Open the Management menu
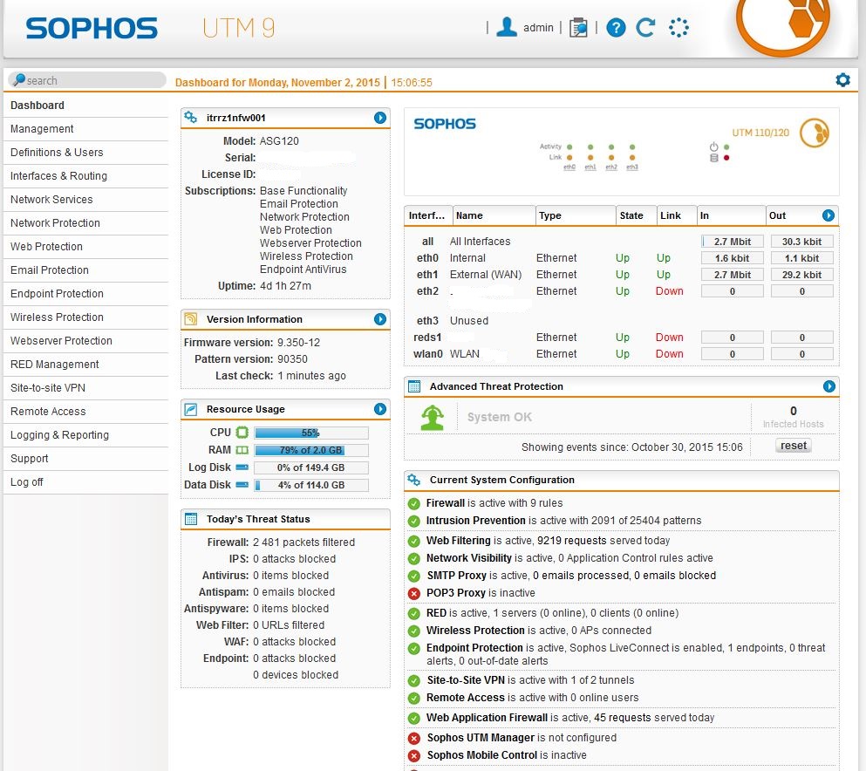The height and width of the screenshot is (771, 866). pyautogui.click(x=85, y=129)
